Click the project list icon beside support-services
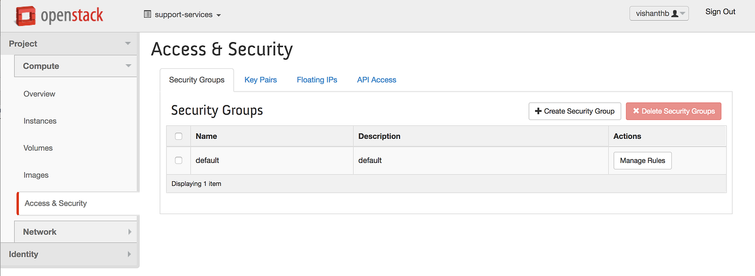The image size is (755, 276). (x=147, y=15)
